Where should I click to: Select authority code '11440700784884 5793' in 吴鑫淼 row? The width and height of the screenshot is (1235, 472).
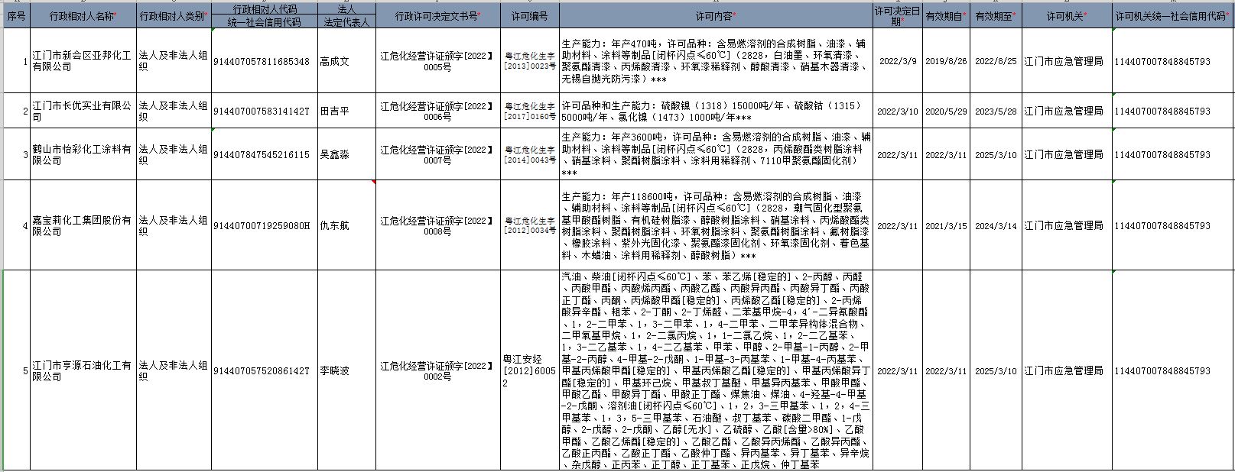click(1172, 154)
